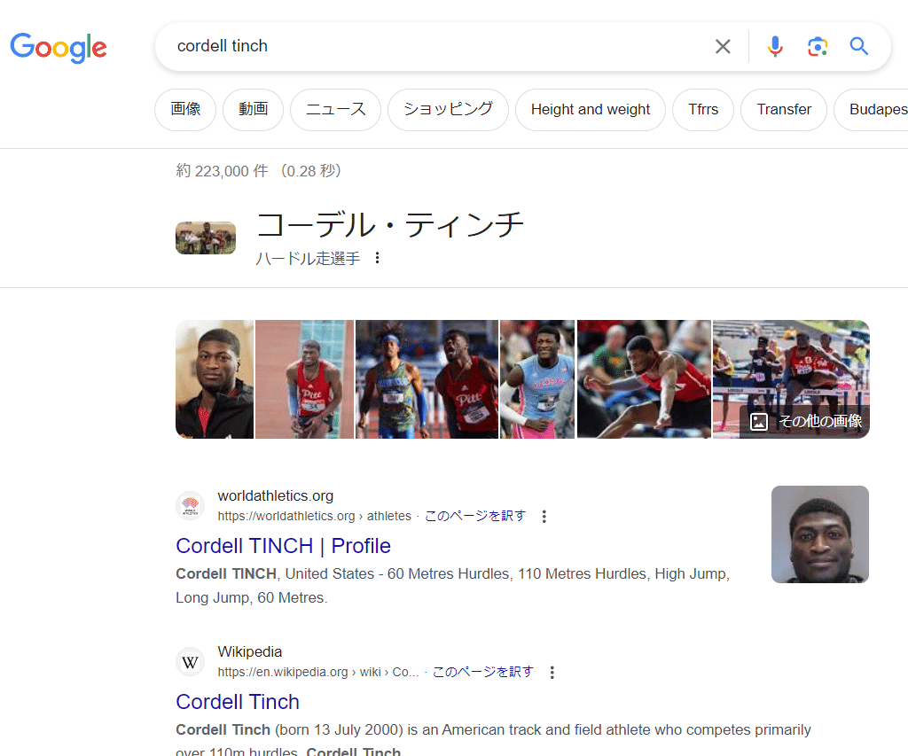
Task: Click 'このページを訳す' for worldathletics result
Action: [x=475, y=516]
